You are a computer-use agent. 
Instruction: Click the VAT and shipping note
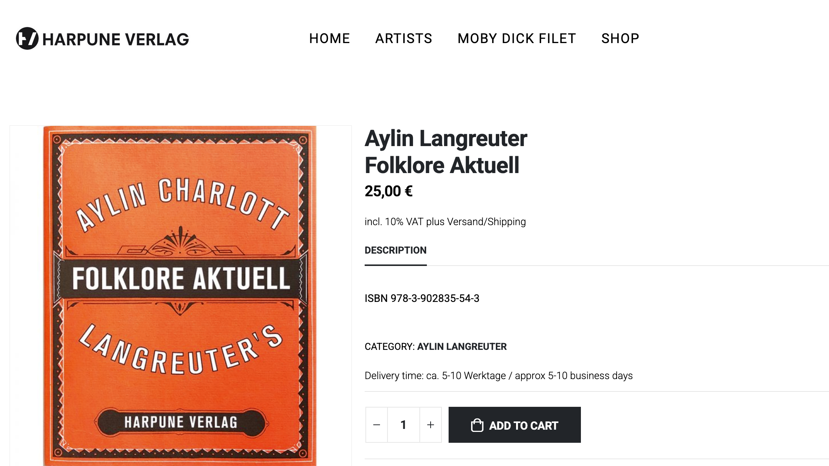coord(445,222)
